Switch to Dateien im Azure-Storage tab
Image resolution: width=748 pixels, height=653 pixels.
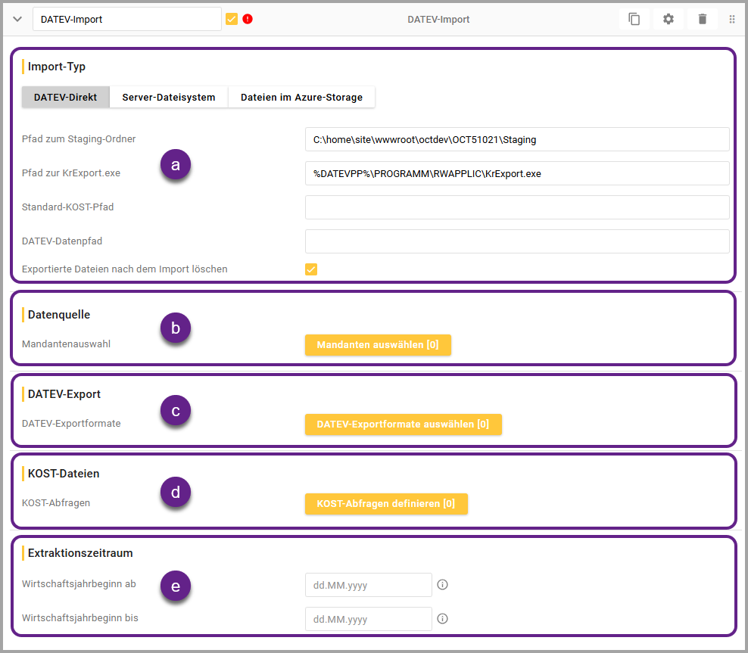coord(301,97)
